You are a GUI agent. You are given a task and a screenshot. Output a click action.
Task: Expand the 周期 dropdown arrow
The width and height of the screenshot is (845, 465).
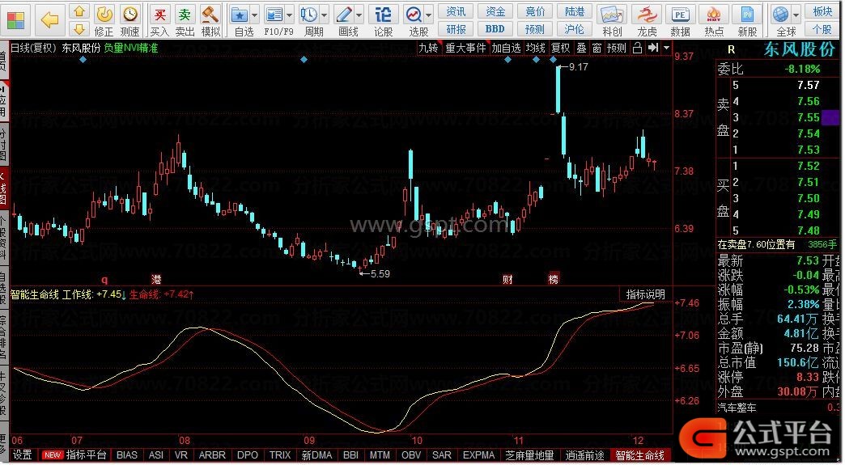(324, 15)
